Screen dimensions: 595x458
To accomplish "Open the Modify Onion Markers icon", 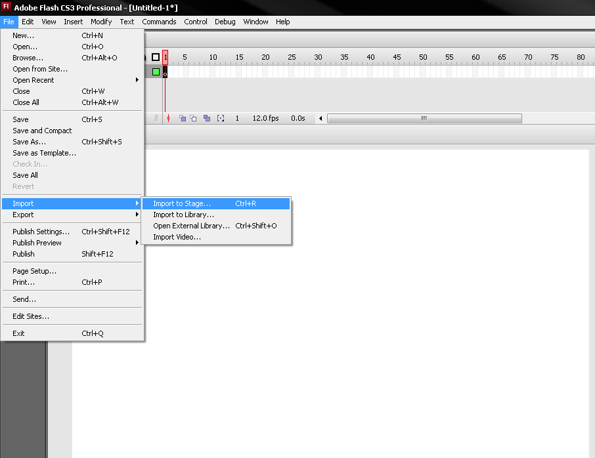I will pyautogui.click(x=221, y=118).
